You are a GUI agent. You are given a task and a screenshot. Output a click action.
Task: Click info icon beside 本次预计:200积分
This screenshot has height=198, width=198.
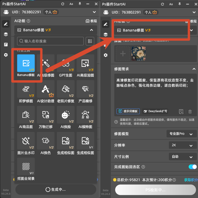(x=174, y=180)
